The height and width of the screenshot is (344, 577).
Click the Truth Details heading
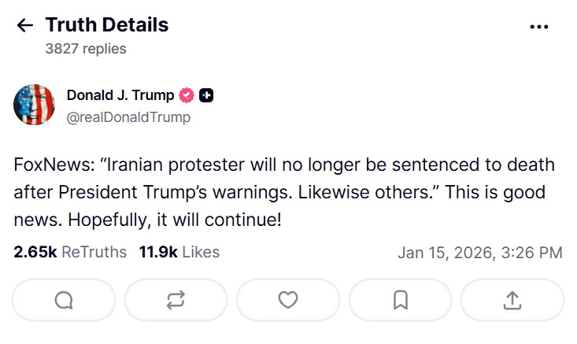coord(107,24)
